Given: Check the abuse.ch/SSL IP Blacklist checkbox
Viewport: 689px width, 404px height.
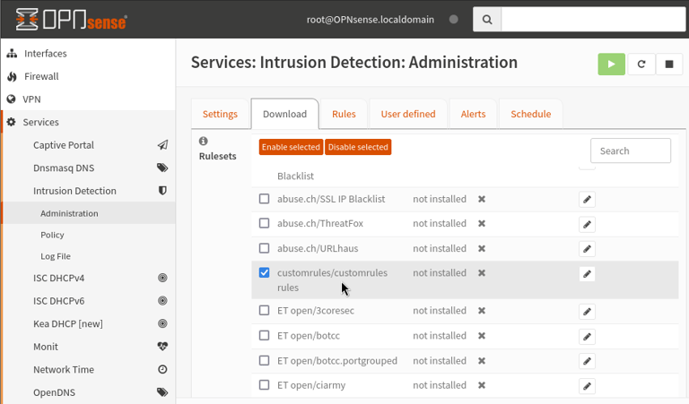Looking at the screenshot, I should [x=264, y=199].
